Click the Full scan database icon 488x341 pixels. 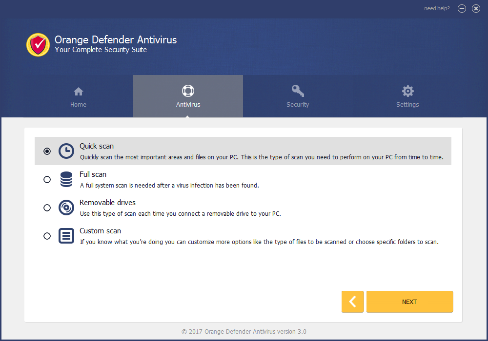tap(66, 179)
